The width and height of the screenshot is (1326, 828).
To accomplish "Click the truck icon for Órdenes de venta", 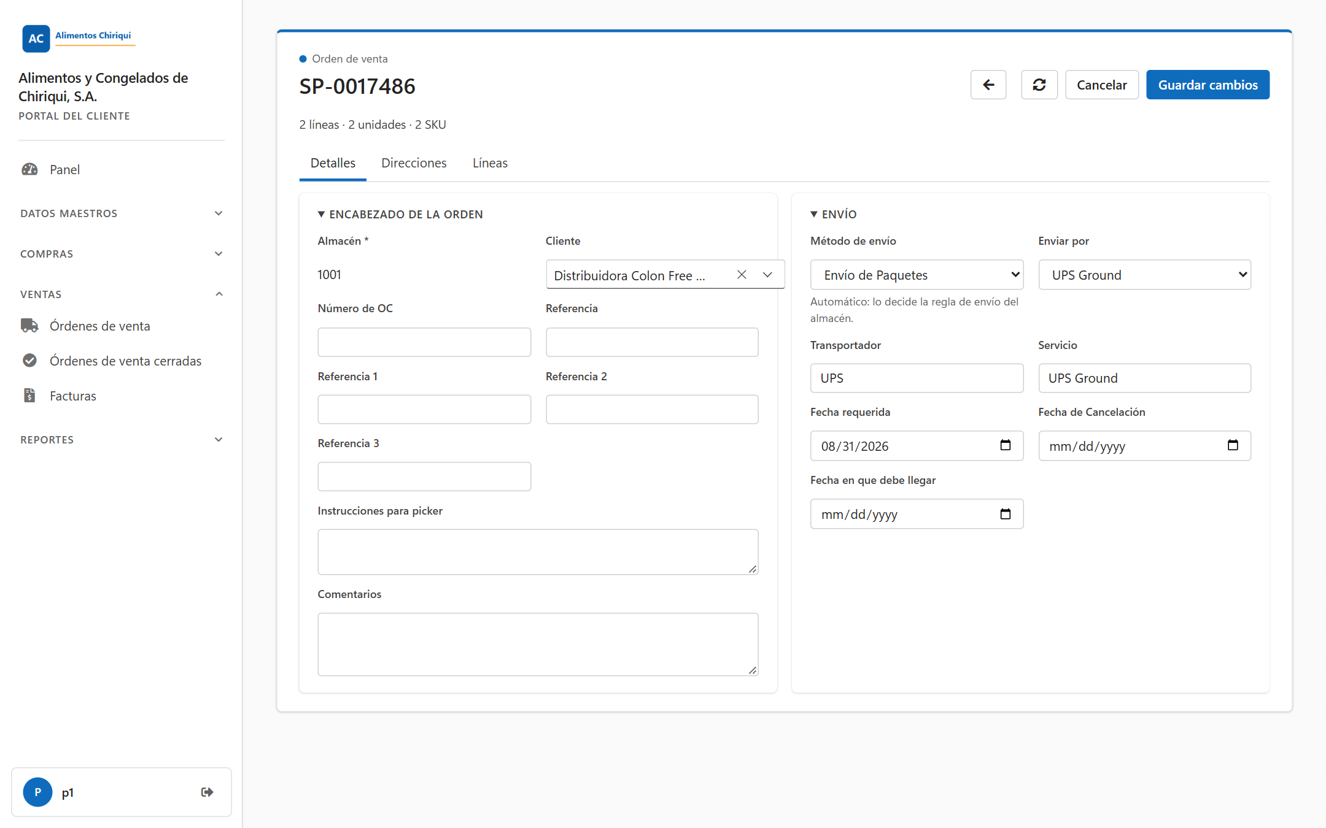I will click(x=29, y=326).
